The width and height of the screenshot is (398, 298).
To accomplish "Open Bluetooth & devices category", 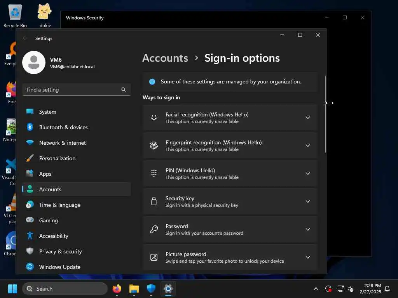I will [77, 127].
